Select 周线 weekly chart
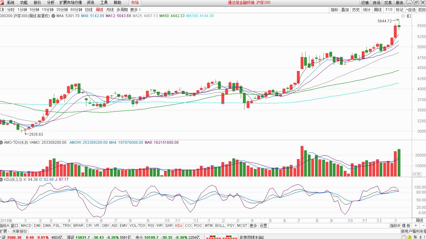Viewport: 426px width, 239px height. 99,10
